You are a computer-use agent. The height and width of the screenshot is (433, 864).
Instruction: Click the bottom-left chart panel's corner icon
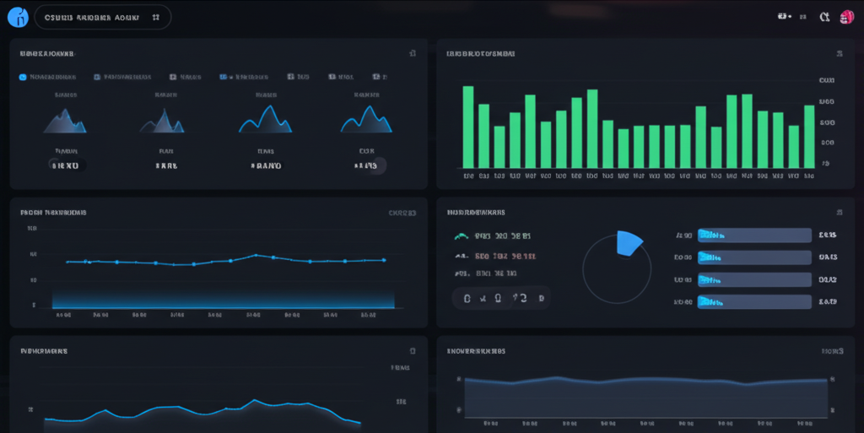click(412, 350)
